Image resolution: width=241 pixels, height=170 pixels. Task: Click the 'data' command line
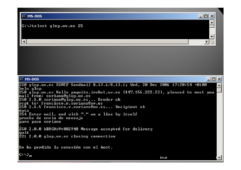pos(24,111)
